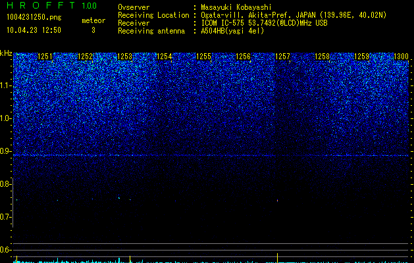
Task: Click the 1300 time marker
Action: [x=401, y=57]
